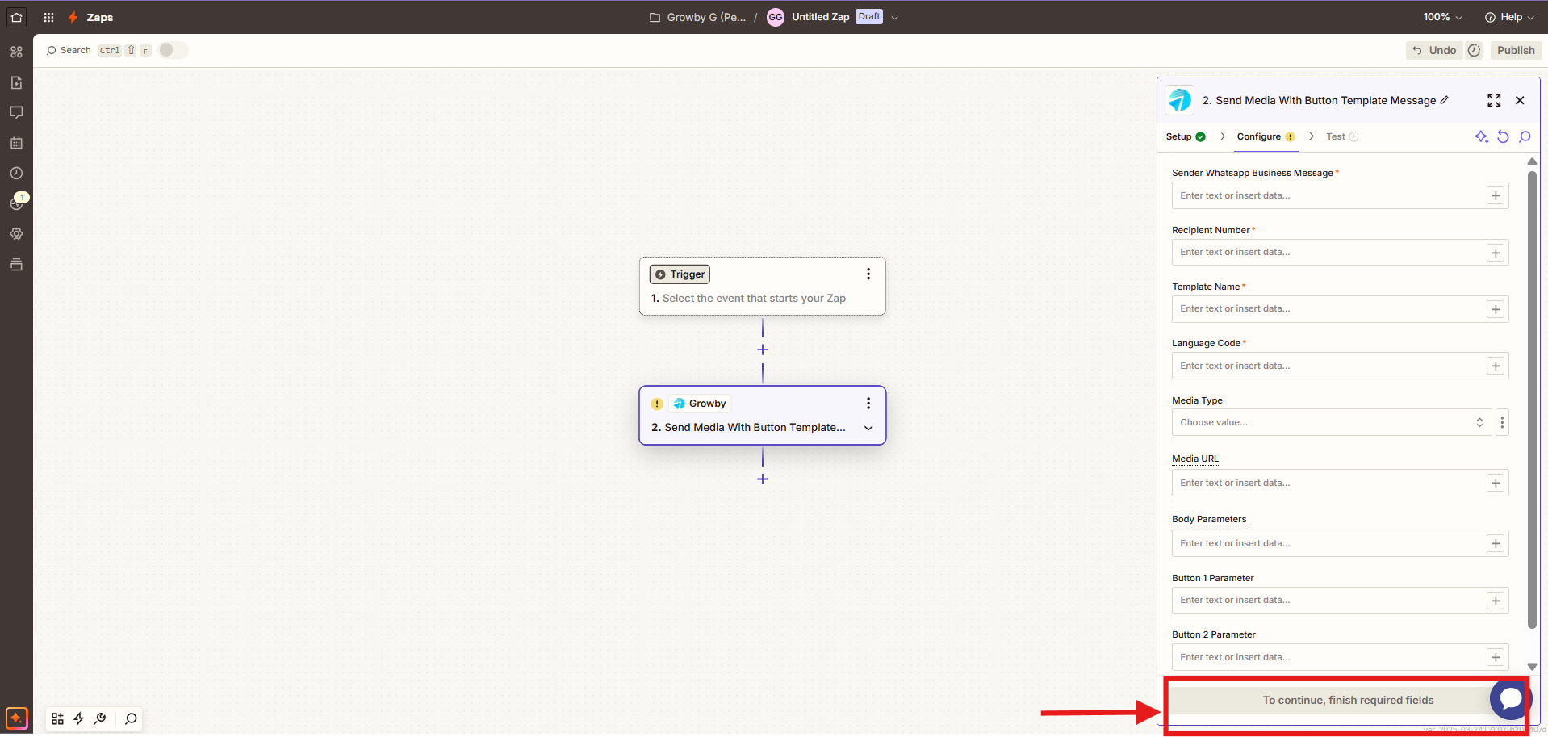The width and height of the screenshot is (1548, 737).
Task: Open the apps grid launcher
Action: pos(48,17)
